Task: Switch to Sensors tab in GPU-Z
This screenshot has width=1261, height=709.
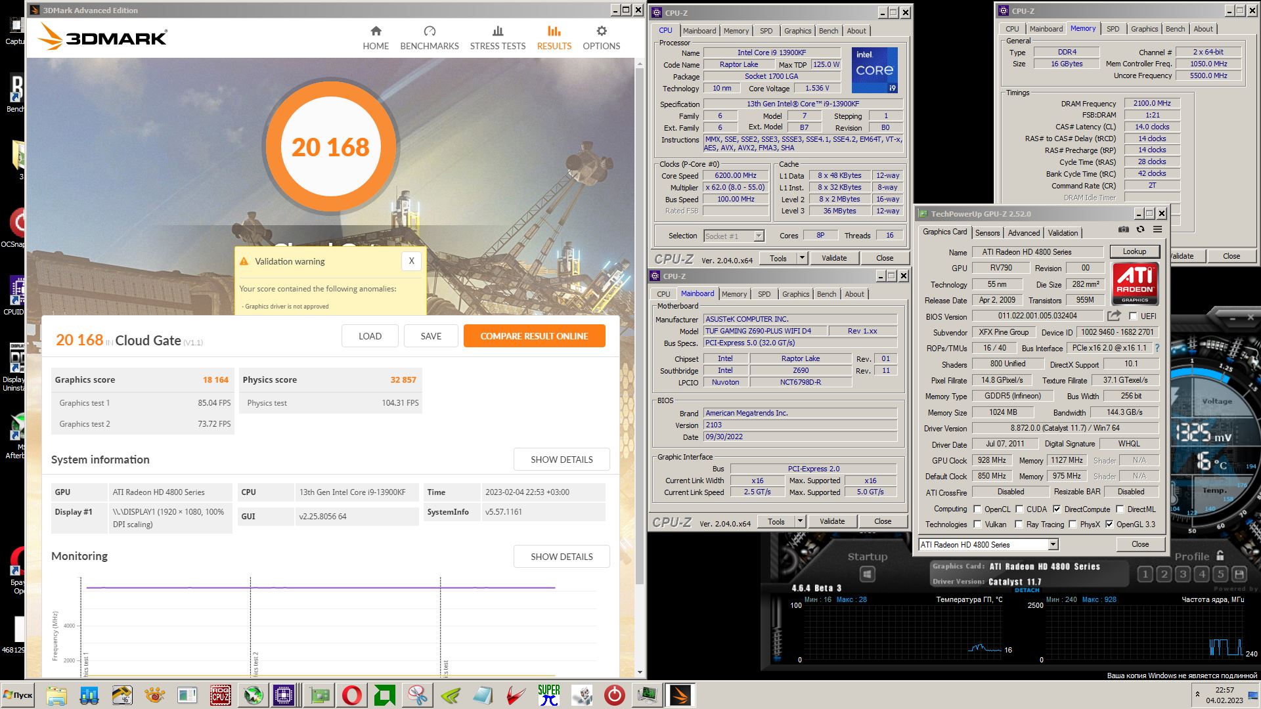Action: click(x=987, y=232)
